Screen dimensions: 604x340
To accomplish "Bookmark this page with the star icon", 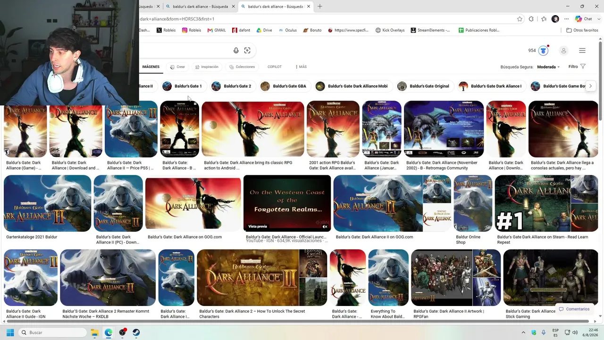I will [x=520, y=19].
